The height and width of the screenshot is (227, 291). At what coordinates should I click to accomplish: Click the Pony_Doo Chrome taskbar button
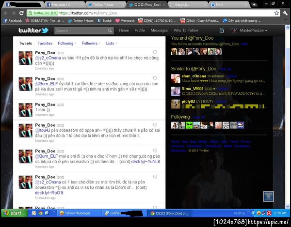(x=169, y=213)
